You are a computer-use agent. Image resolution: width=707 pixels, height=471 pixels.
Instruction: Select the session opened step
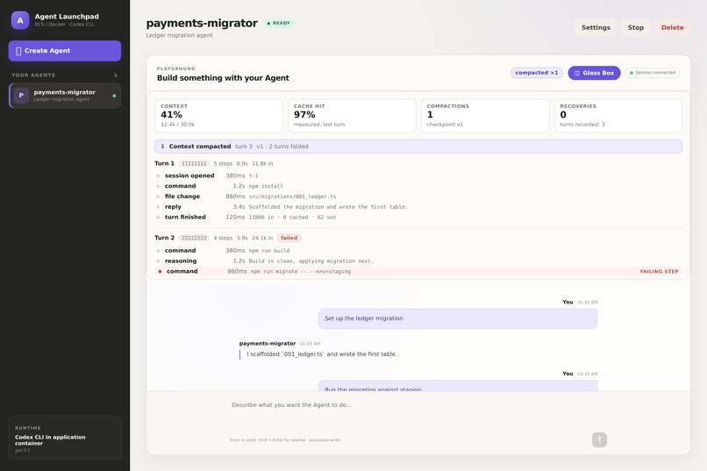point(418,175)
